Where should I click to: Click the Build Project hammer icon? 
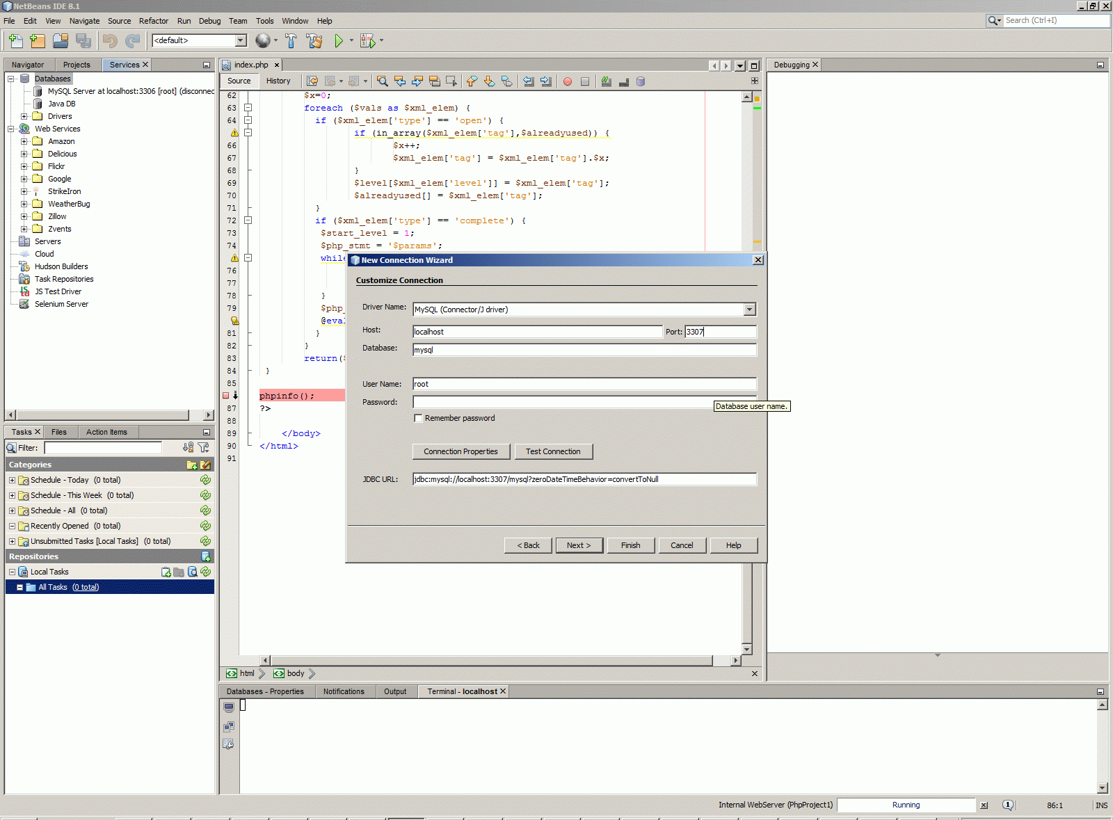point(291,41)
